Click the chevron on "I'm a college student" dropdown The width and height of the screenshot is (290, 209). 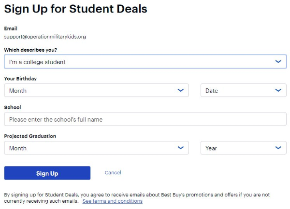point(277,62)
